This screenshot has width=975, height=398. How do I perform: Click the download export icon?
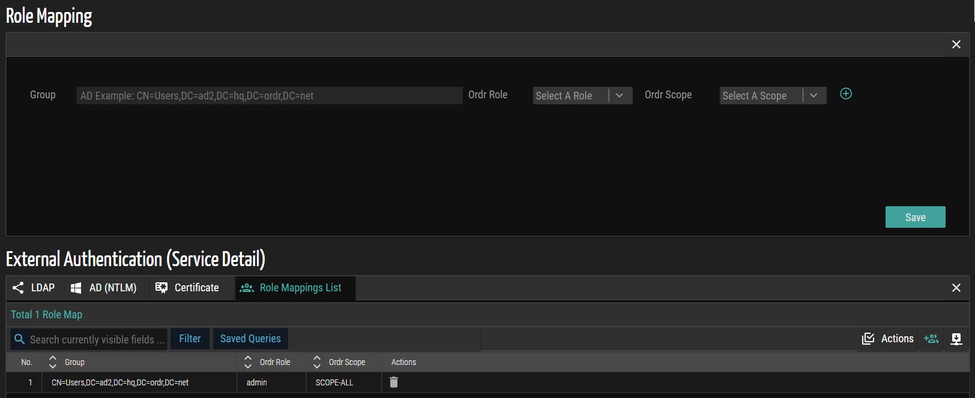(956, 339)
